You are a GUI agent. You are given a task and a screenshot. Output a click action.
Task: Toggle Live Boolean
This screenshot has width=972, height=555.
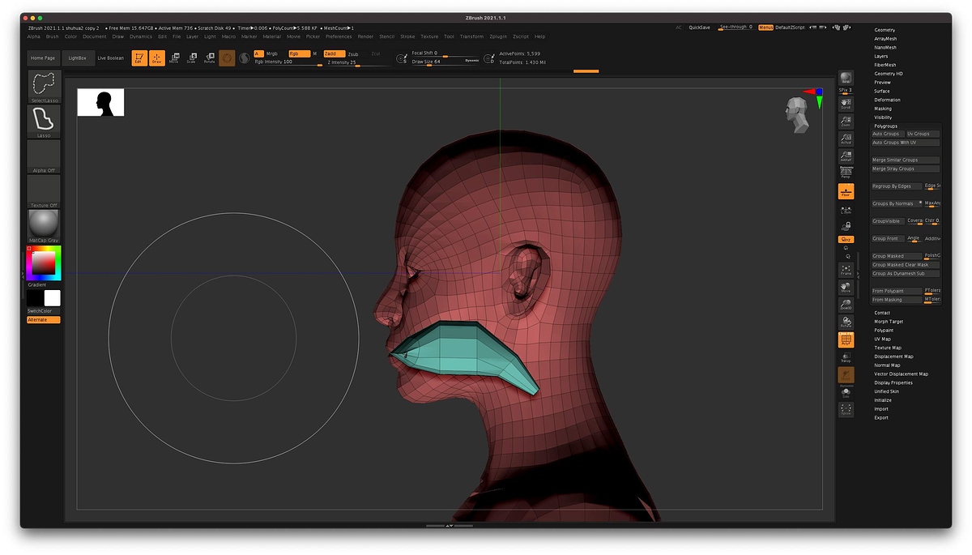pyautogui.click(x=111, y=58)
